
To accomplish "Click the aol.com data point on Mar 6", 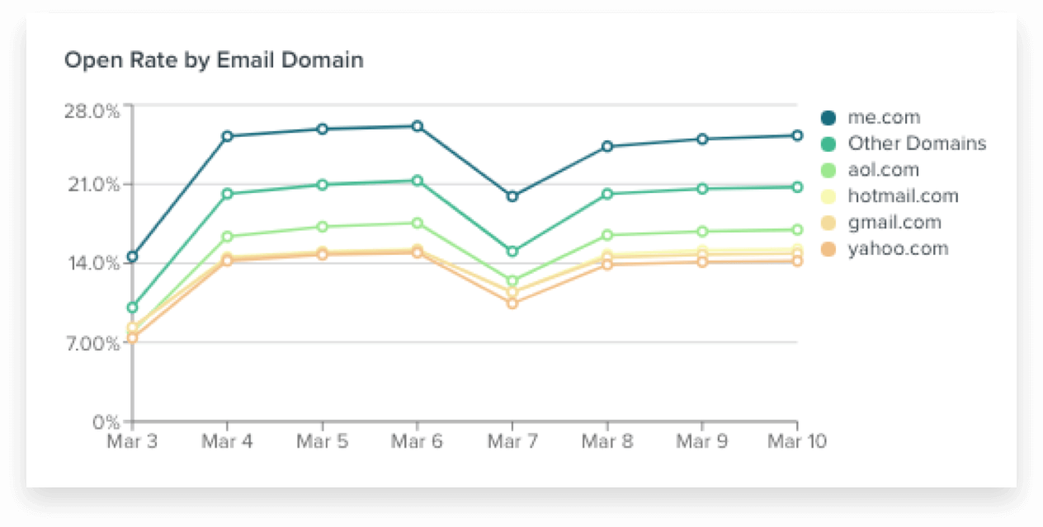I will [418, 223].
